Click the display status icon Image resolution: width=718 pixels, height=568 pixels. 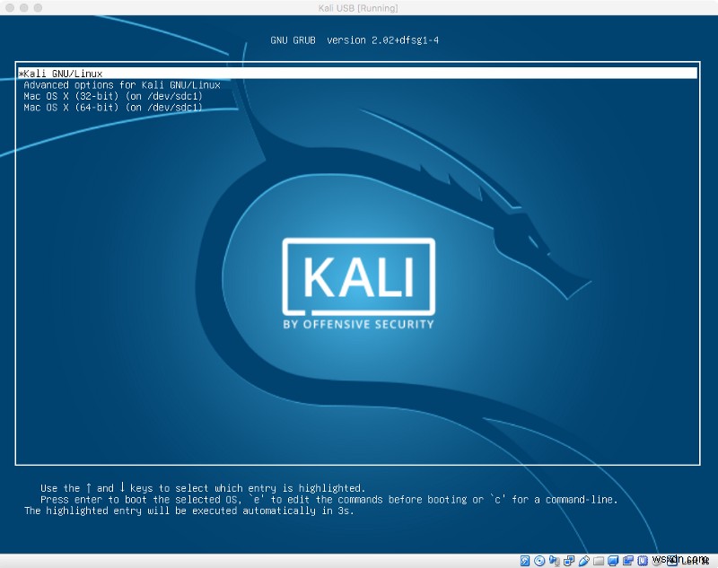click(x=613, y=561)
